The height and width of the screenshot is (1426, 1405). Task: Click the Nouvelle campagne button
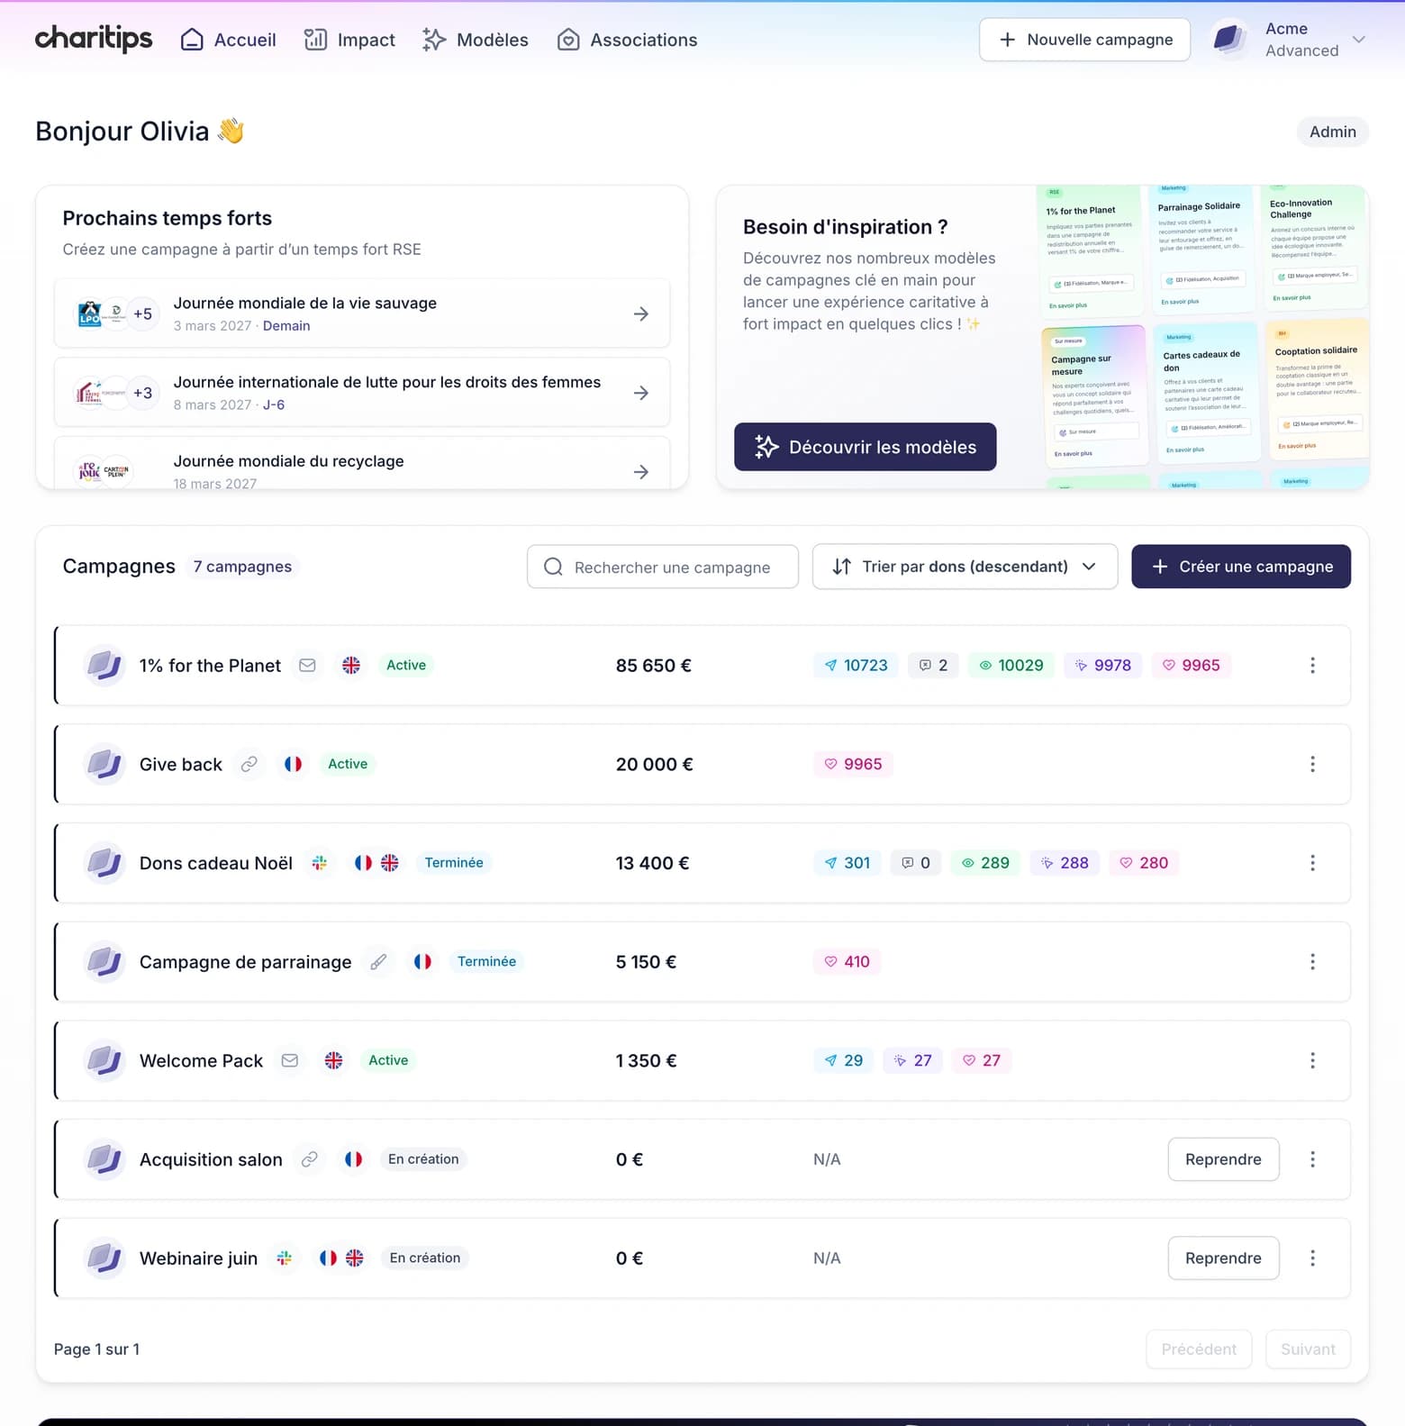tap(1084, 40)
